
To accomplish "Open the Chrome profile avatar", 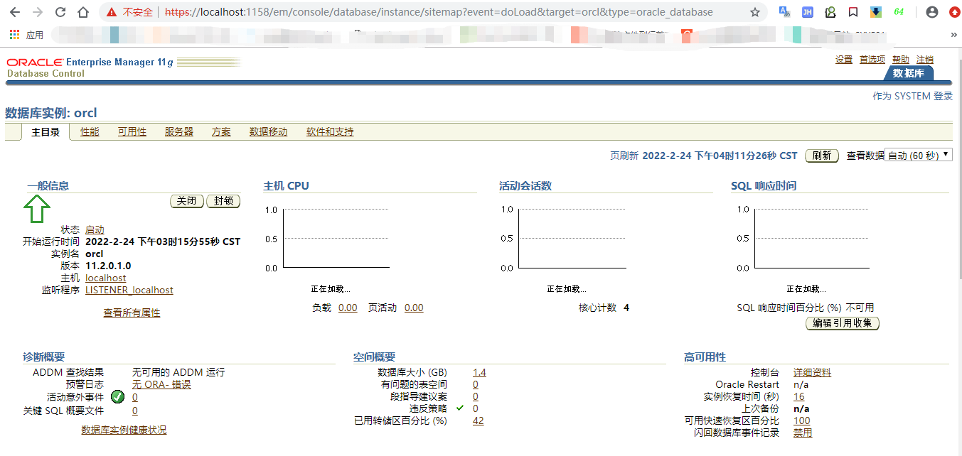I will click(932, 12).
